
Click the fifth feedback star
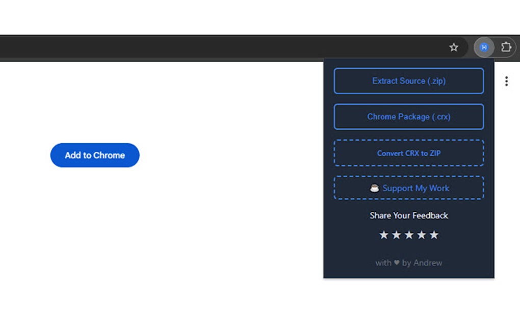[433, 235]
